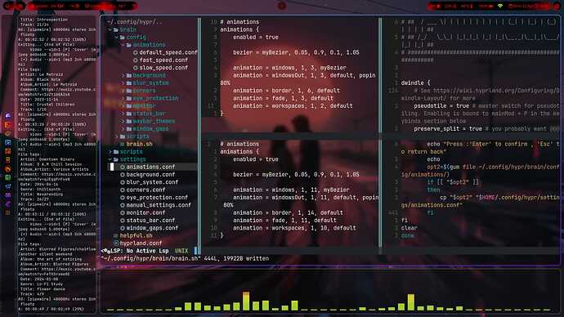Open brain.sh in the file tree
This screenshot has width=564, height=317.
139,144
